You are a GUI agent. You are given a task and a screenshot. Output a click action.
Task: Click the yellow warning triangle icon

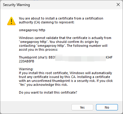11,21
